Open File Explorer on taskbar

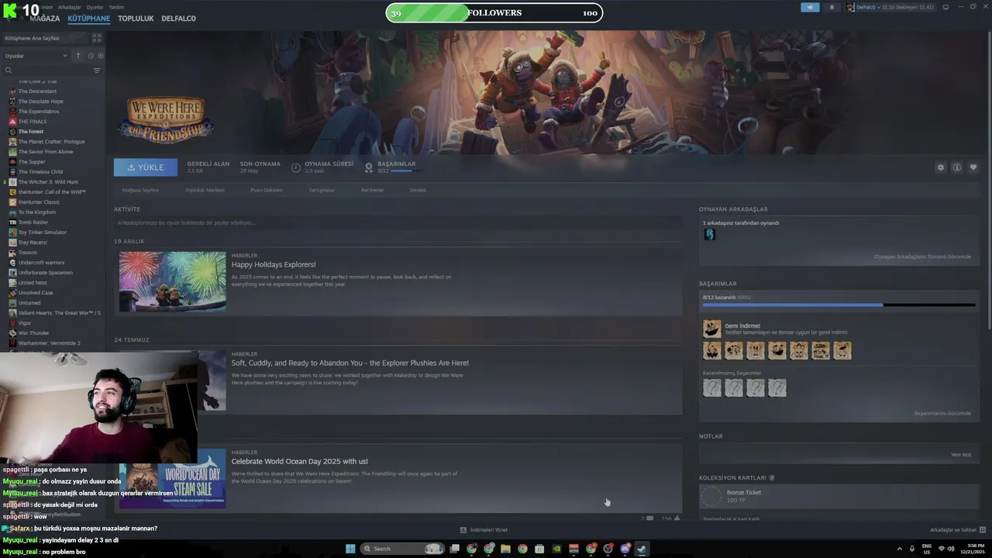(x=505, y=549)
